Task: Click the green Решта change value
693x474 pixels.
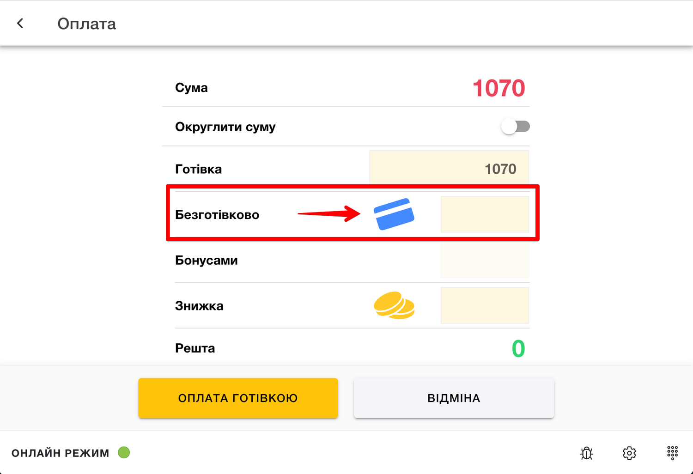Action: (518, 349)
